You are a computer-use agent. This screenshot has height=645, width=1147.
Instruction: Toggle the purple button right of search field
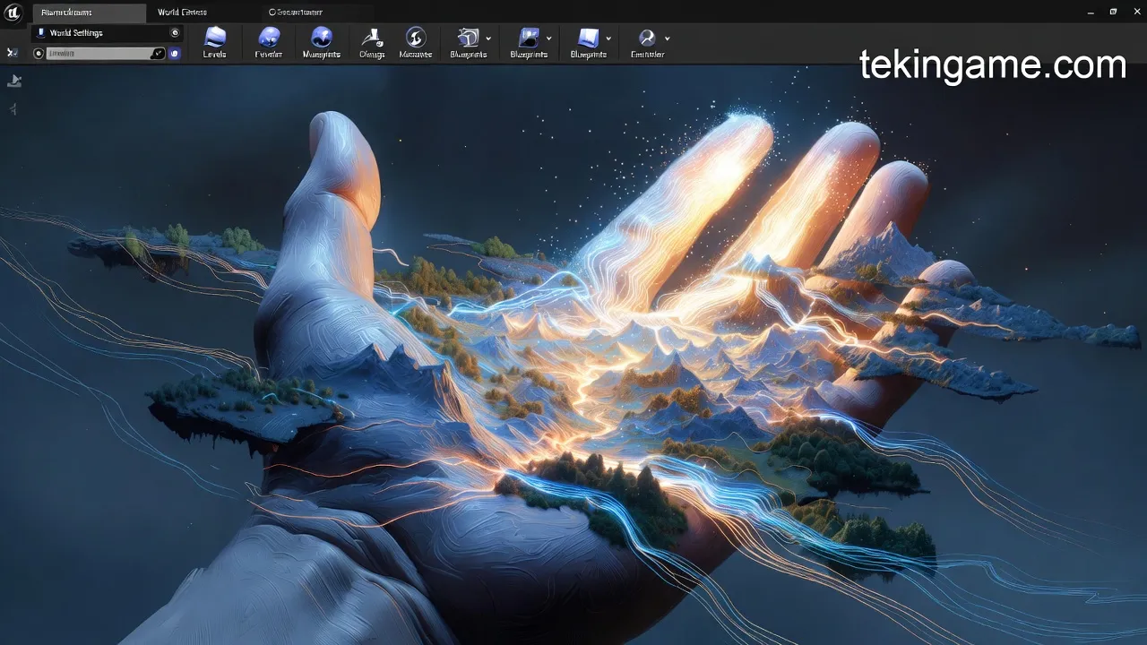click(x=175, y=54)
